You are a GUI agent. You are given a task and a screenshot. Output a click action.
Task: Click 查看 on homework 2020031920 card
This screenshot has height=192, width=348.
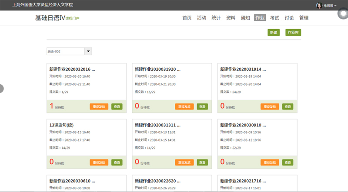click(x=202, y=106)
